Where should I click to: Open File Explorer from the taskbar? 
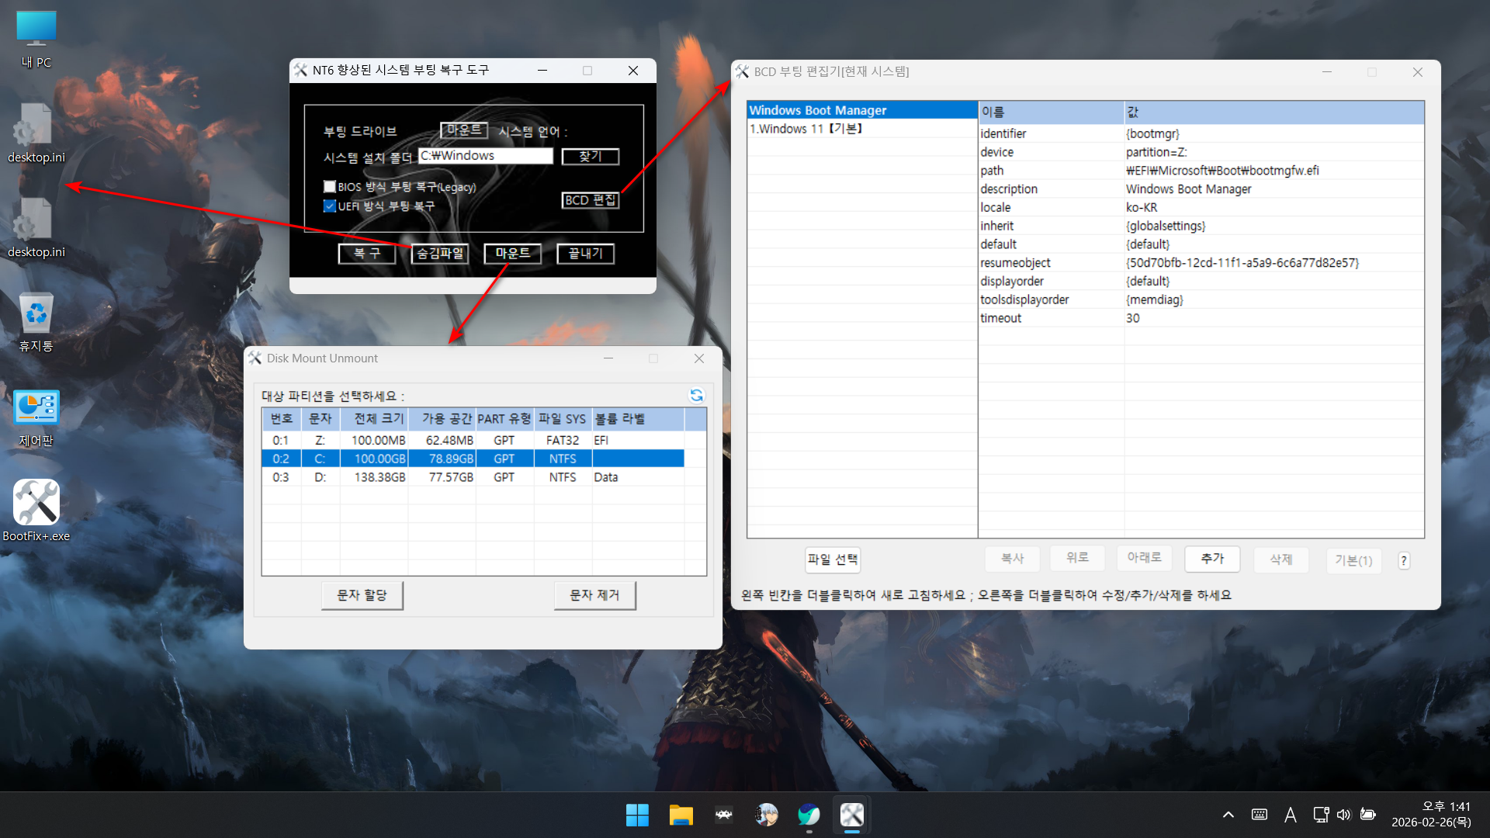click(x=681, y=815)
